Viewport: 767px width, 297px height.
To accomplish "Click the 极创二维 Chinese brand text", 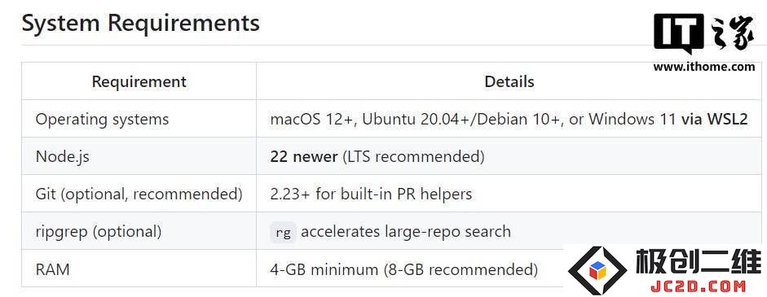I will click(699, 261).
